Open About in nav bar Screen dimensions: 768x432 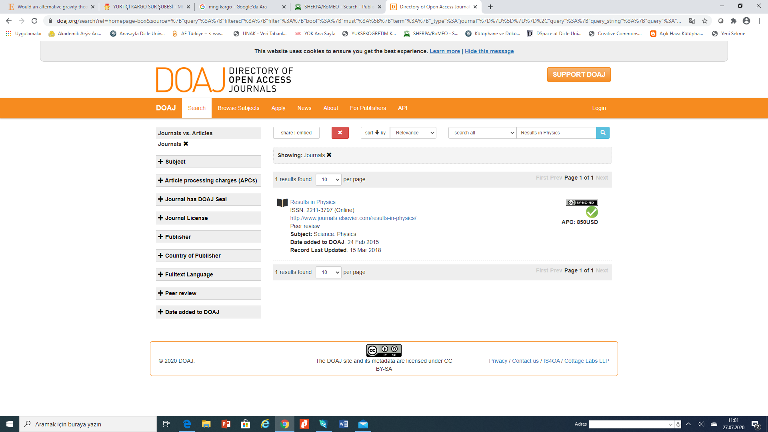331,108
